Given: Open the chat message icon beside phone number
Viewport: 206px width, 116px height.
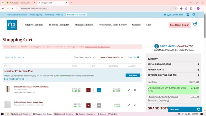Looking at the screenshot, I should tap(164, 15).
